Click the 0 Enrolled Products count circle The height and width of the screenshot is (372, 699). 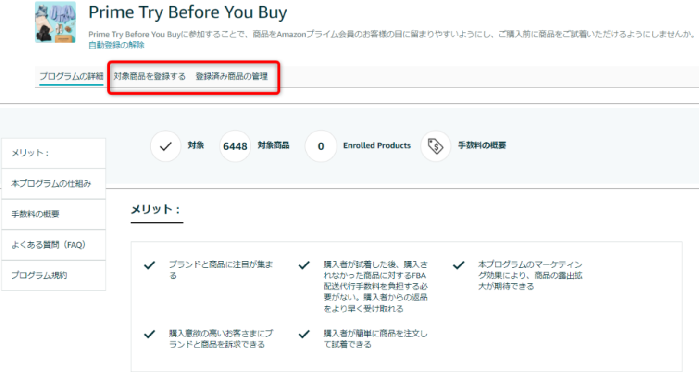coord(321,146)
